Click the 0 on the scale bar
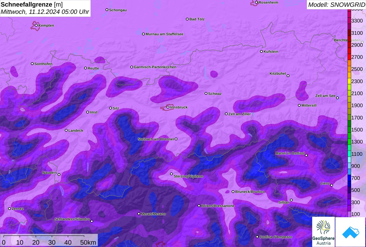Viewport: 366px width, 247px height. 4,243
